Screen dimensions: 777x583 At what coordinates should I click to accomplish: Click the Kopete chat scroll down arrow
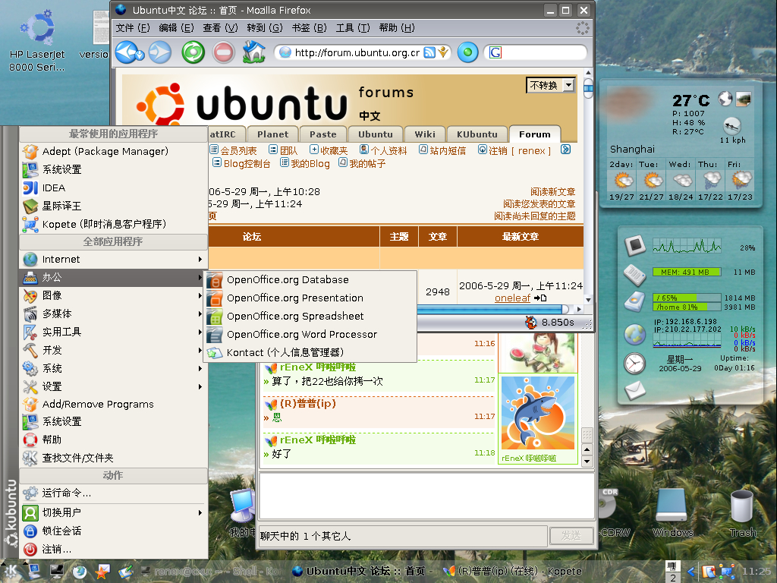[587, 462]
